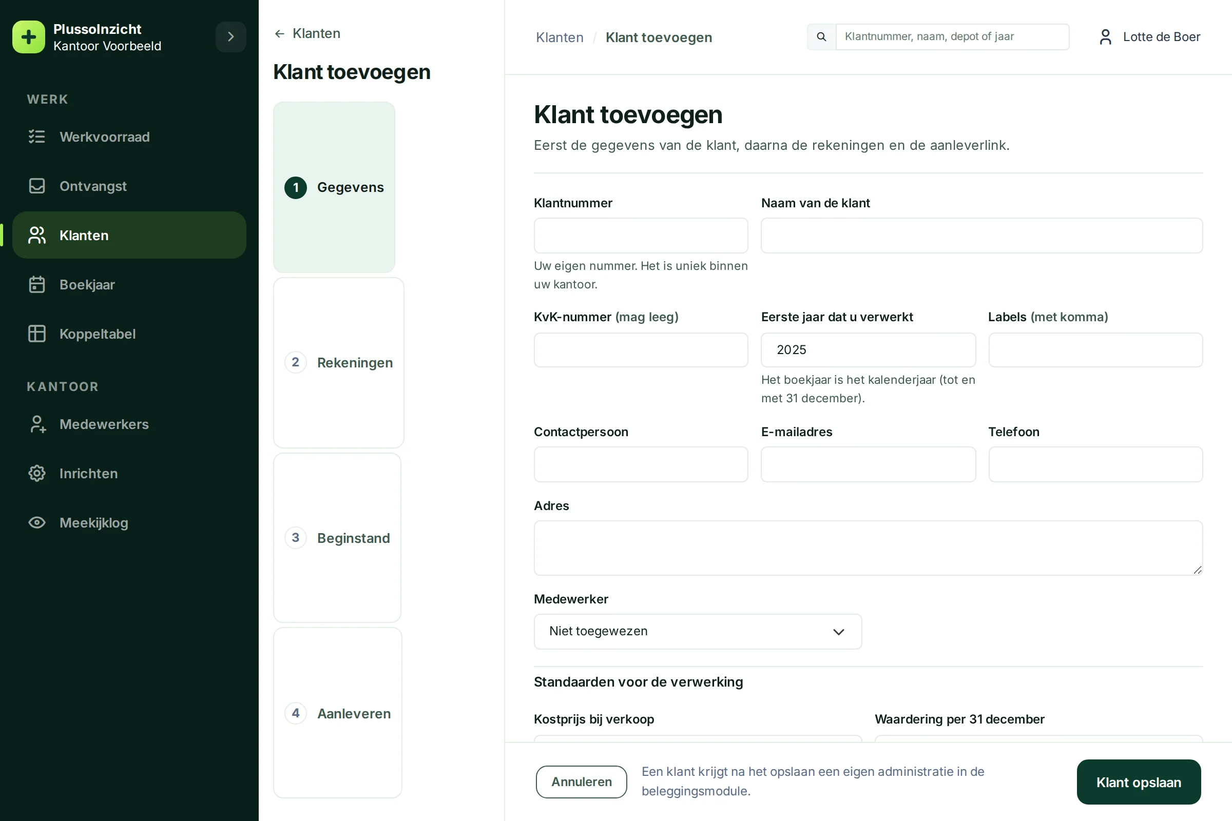
Task: Open the Medewerker dropdown Niet toegewezen
Action: [698, 632]
